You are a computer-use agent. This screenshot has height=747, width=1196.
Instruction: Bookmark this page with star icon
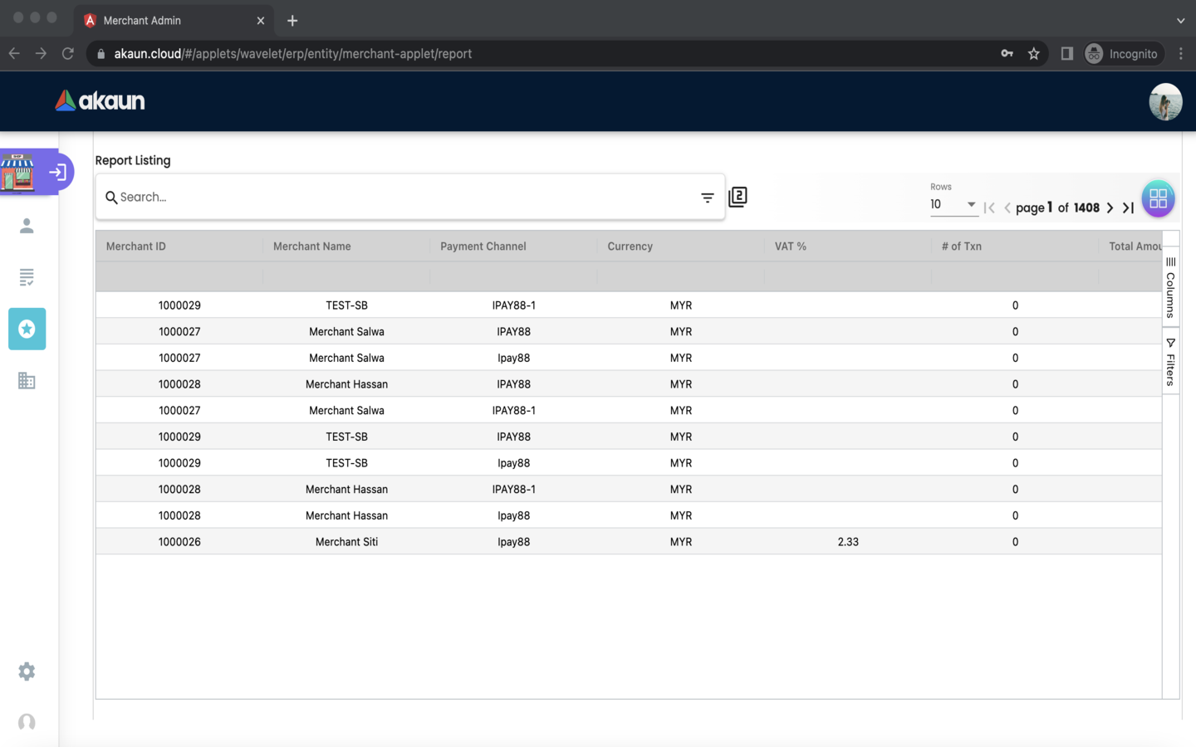click(1033, 54)
